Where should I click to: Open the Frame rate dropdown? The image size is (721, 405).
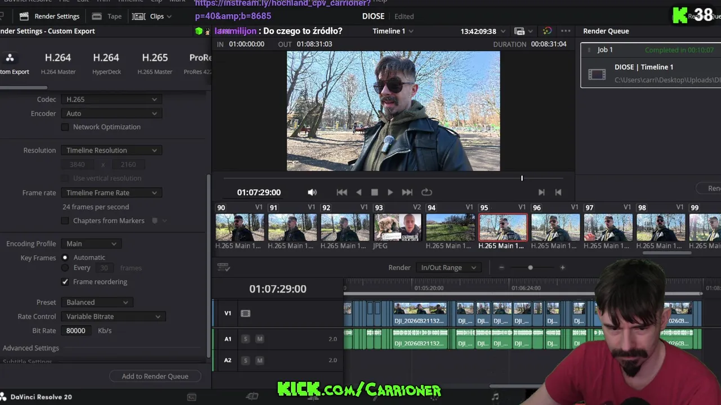pyautogui.click(x=112, y=193)
